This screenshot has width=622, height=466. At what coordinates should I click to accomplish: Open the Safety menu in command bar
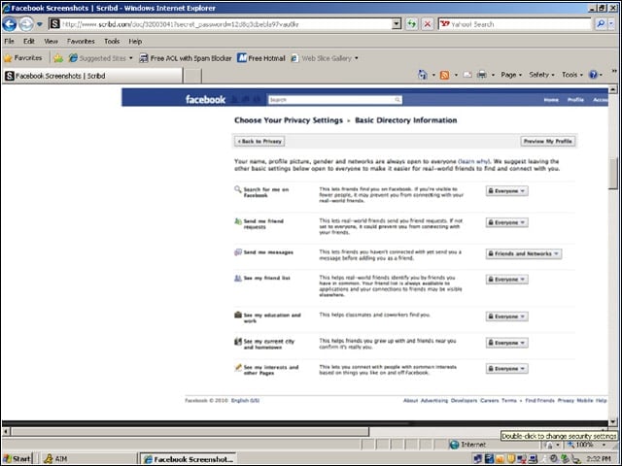(x=541, y=75)
